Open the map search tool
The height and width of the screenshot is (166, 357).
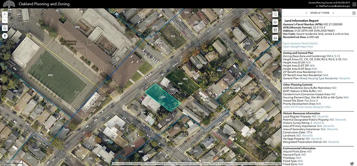[275, 14]
